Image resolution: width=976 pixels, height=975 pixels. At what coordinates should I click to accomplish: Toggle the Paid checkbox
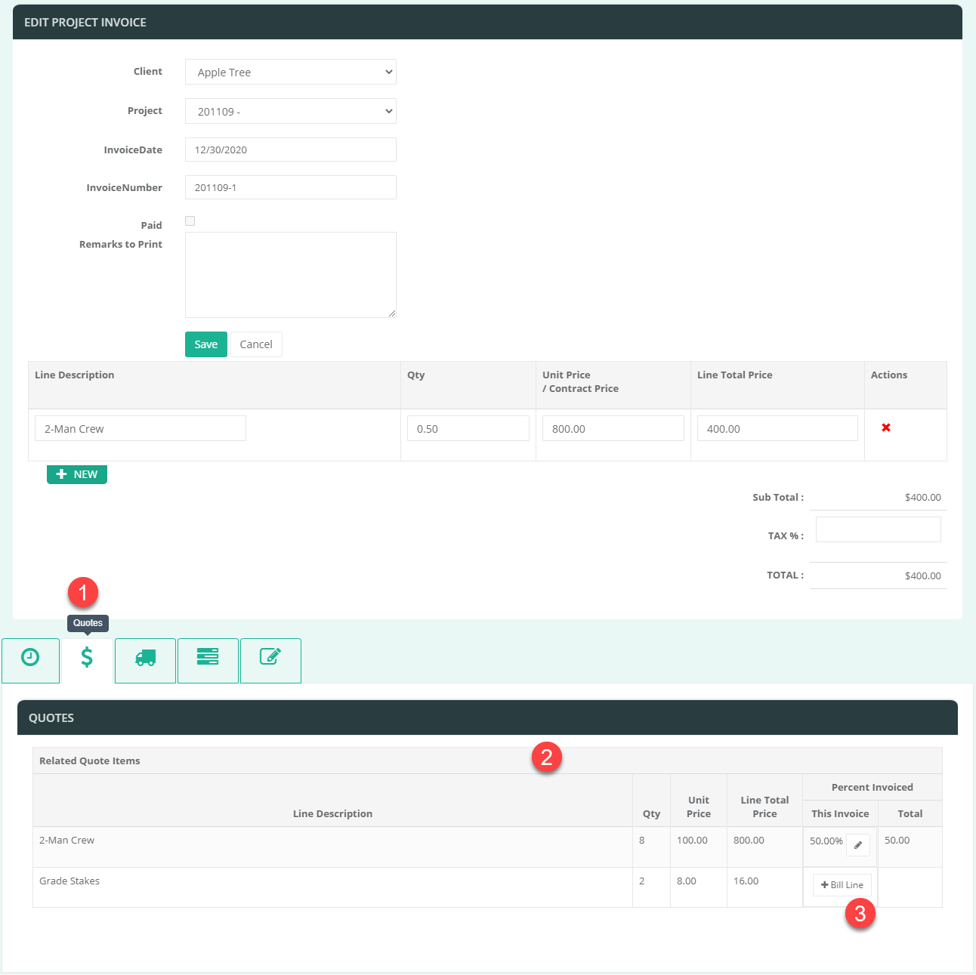pyautogui.click(x=190, y=221)
